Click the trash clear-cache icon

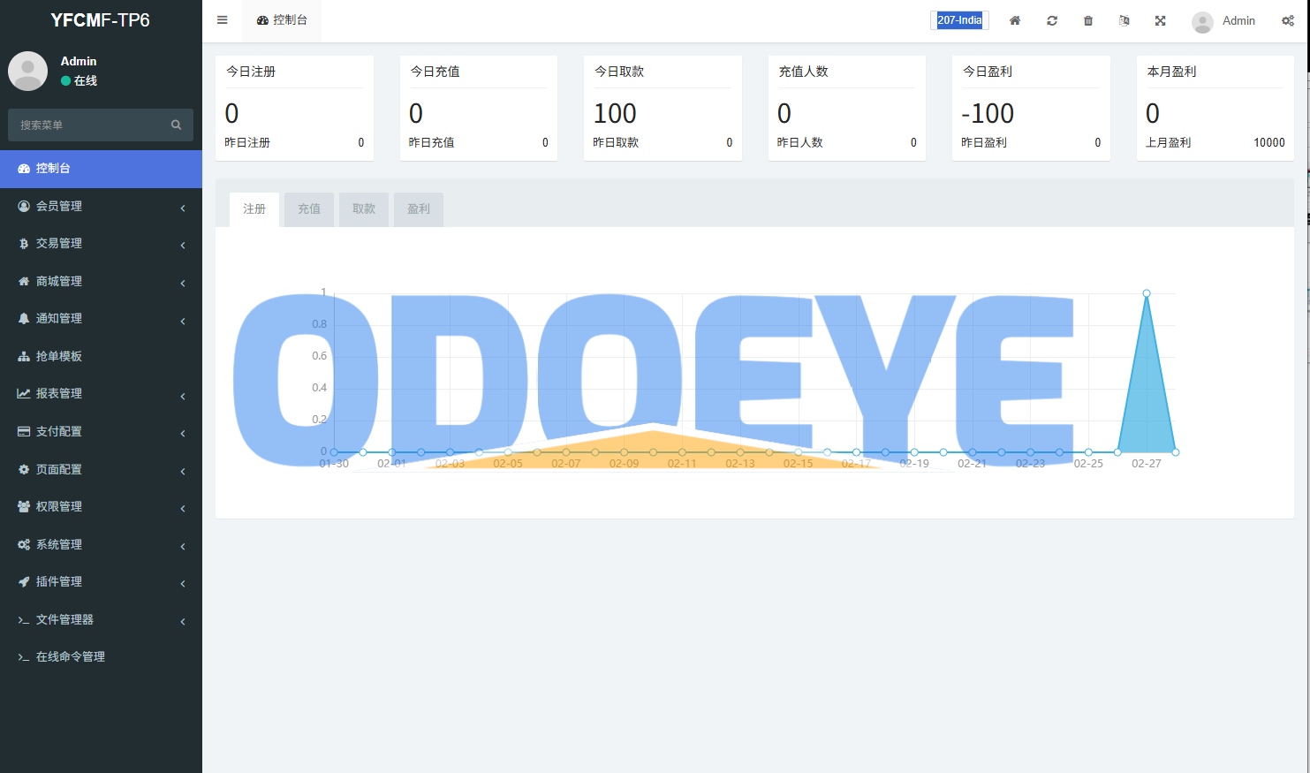coord(1088,20)
